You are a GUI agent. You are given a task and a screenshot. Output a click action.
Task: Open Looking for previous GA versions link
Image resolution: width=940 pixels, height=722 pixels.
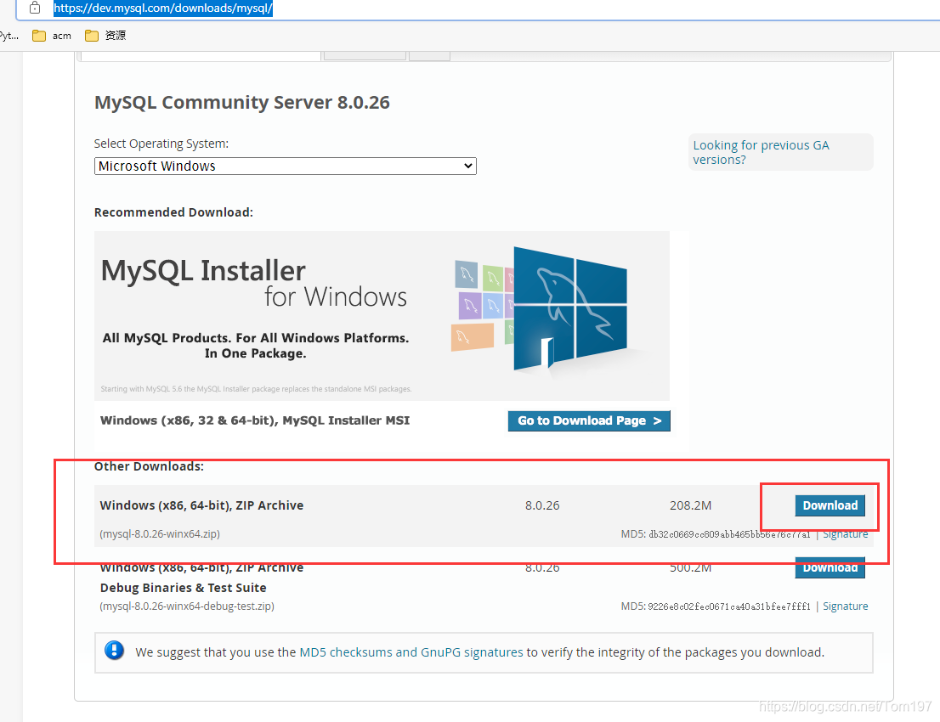pyautogui.click(x=761, y=152)
